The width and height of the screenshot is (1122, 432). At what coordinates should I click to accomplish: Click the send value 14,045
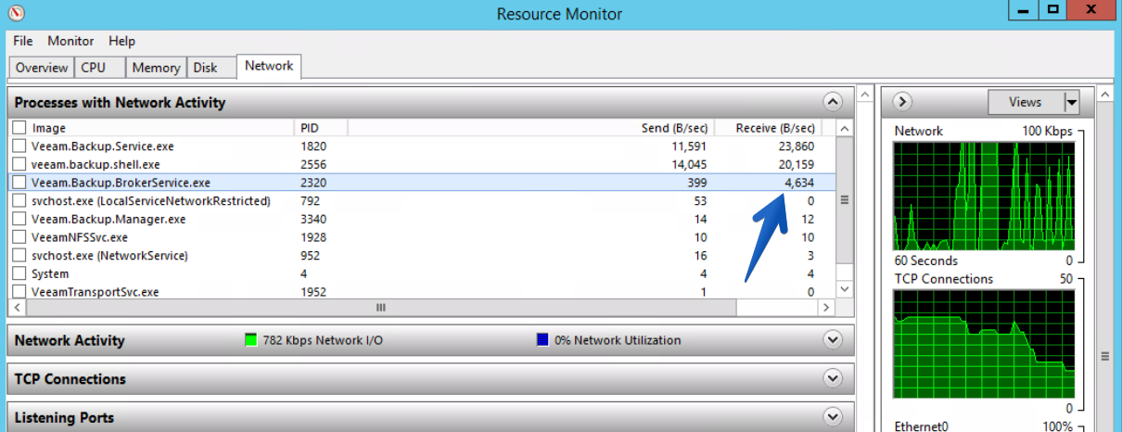tap(688, 164)
